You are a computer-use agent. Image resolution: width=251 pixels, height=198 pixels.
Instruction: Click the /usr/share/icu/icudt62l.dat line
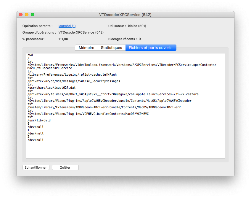[x=52, y=88]
